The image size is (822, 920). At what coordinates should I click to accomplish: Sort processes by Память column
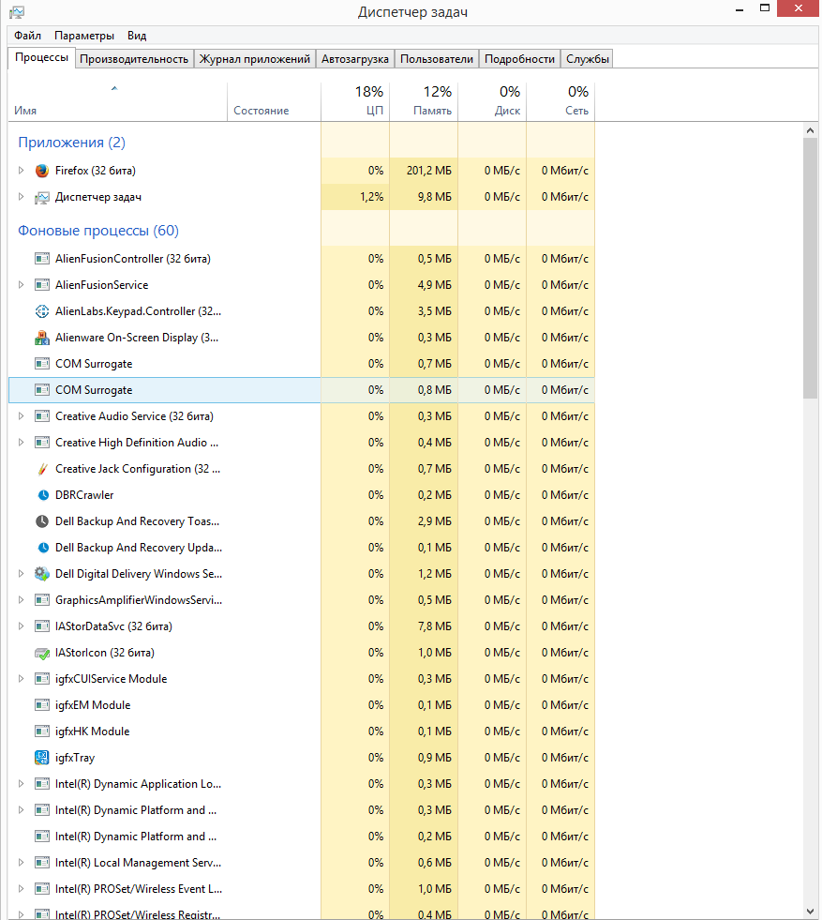(x=424, y=101)
